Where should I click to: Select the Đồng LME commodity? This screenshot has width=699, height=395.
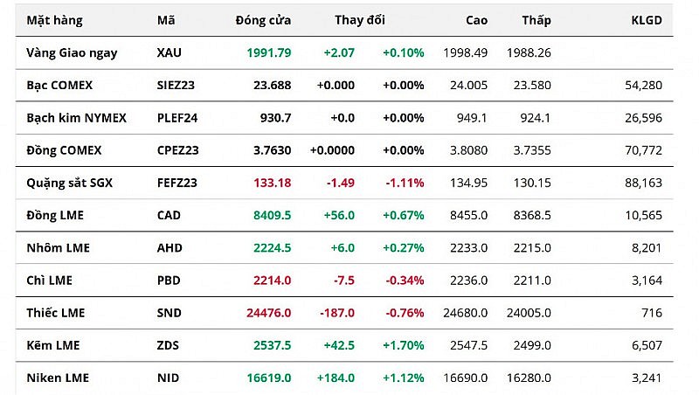(x=56, y=215)
